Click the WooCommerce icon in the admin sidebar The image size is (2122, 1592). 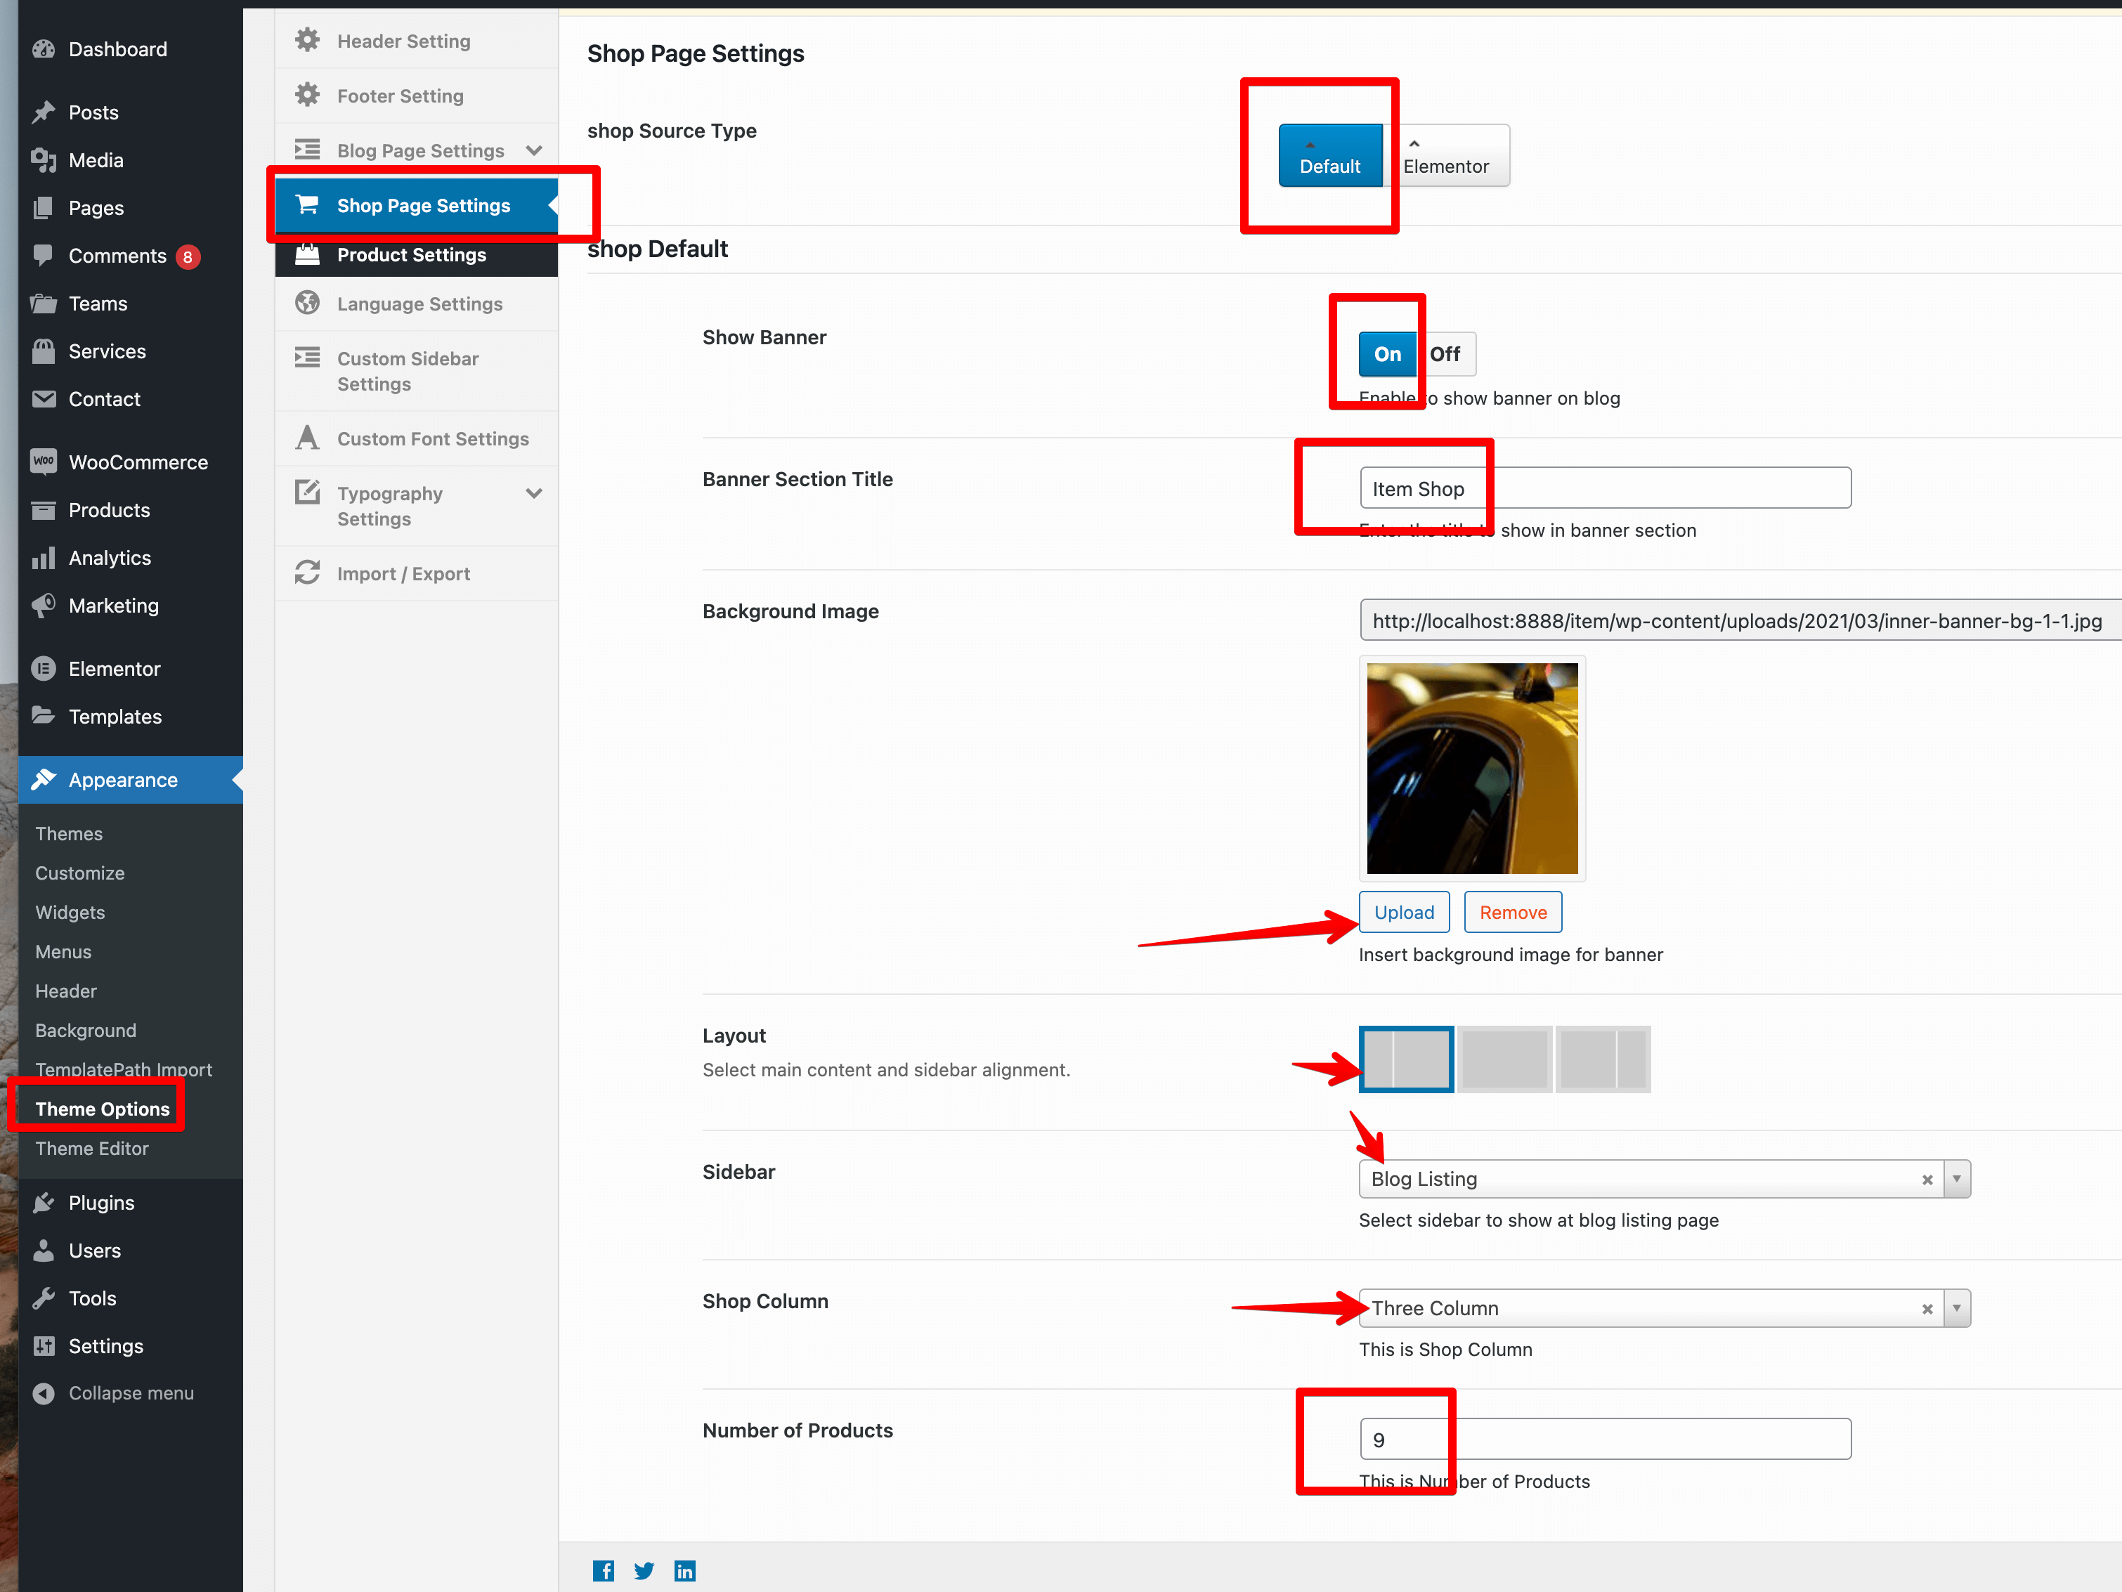pyautogui.click(x=43, y=462)
